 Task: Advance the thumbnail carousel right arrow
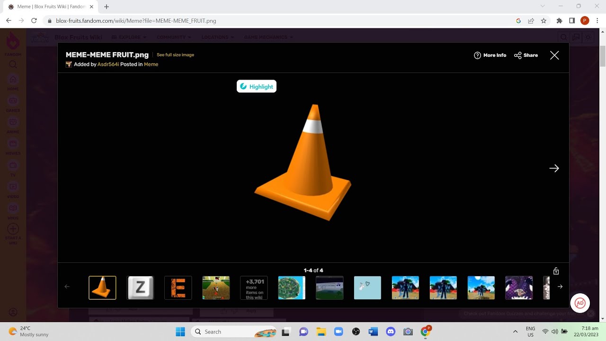coord(560,287)
